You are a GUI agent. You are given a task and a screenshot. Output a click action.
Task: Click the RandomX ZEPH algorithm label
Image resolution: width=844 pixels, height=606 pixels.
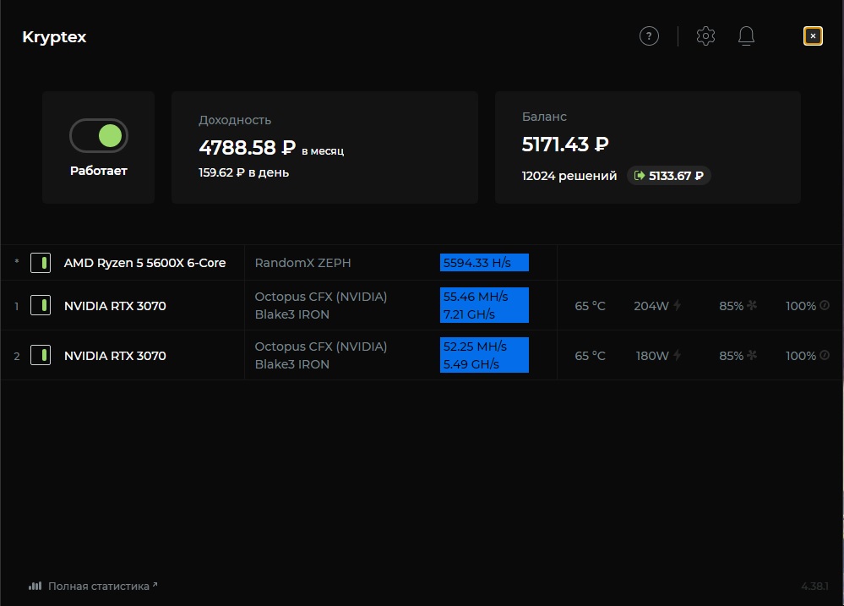[x=302, y=263]
